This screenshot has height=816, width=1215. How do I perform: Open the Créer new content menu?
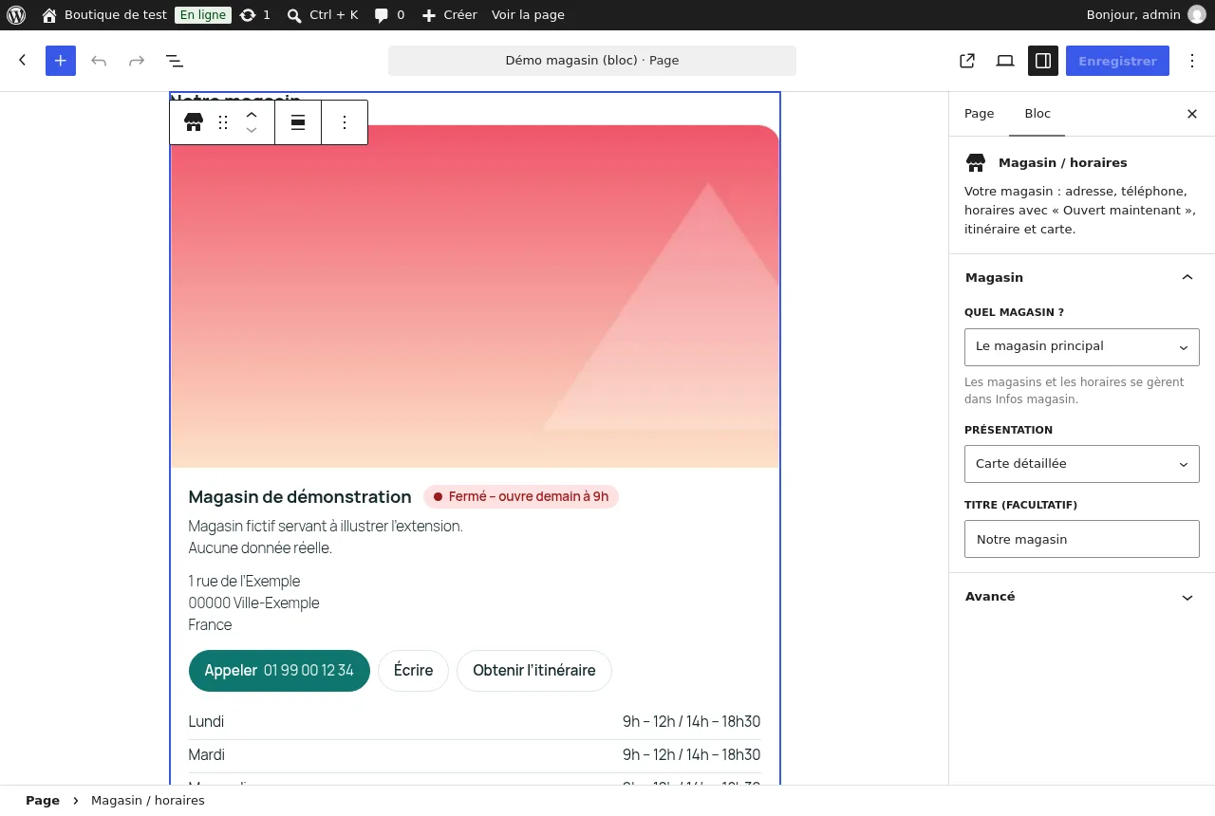tap(450, 15)
